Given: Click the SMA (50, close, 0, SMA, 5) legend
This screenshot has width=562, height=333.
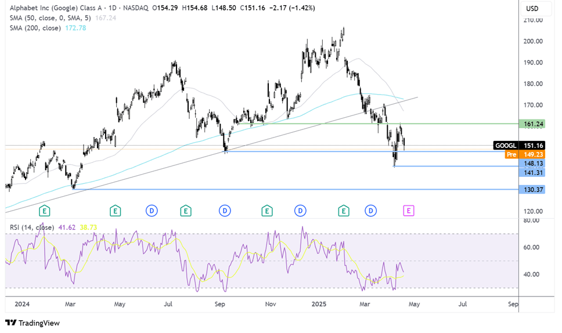Looking at the screenshot, I should click(50, 18).
